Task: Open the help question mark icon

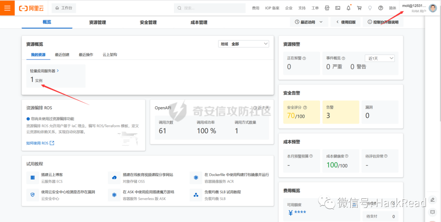Action: (381, 8)
